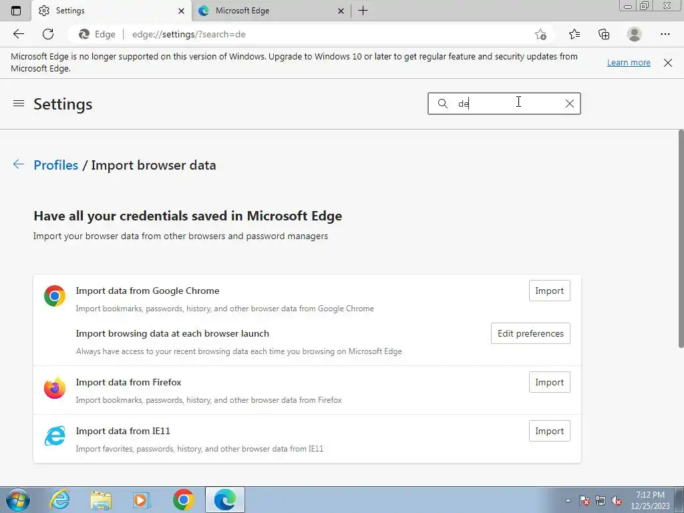Click heading 'Have all your credentials saved'

(188, 216)
